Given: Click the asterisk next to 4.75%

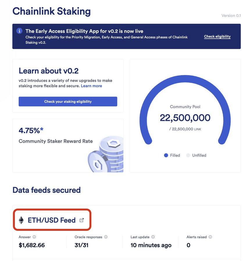Looking at the screenshot, I should [x=42, y=129].
